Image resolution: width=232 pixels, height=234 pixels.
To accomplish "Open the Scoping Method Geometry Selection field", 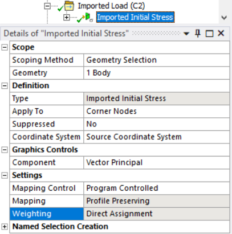I will pos(157,60).
